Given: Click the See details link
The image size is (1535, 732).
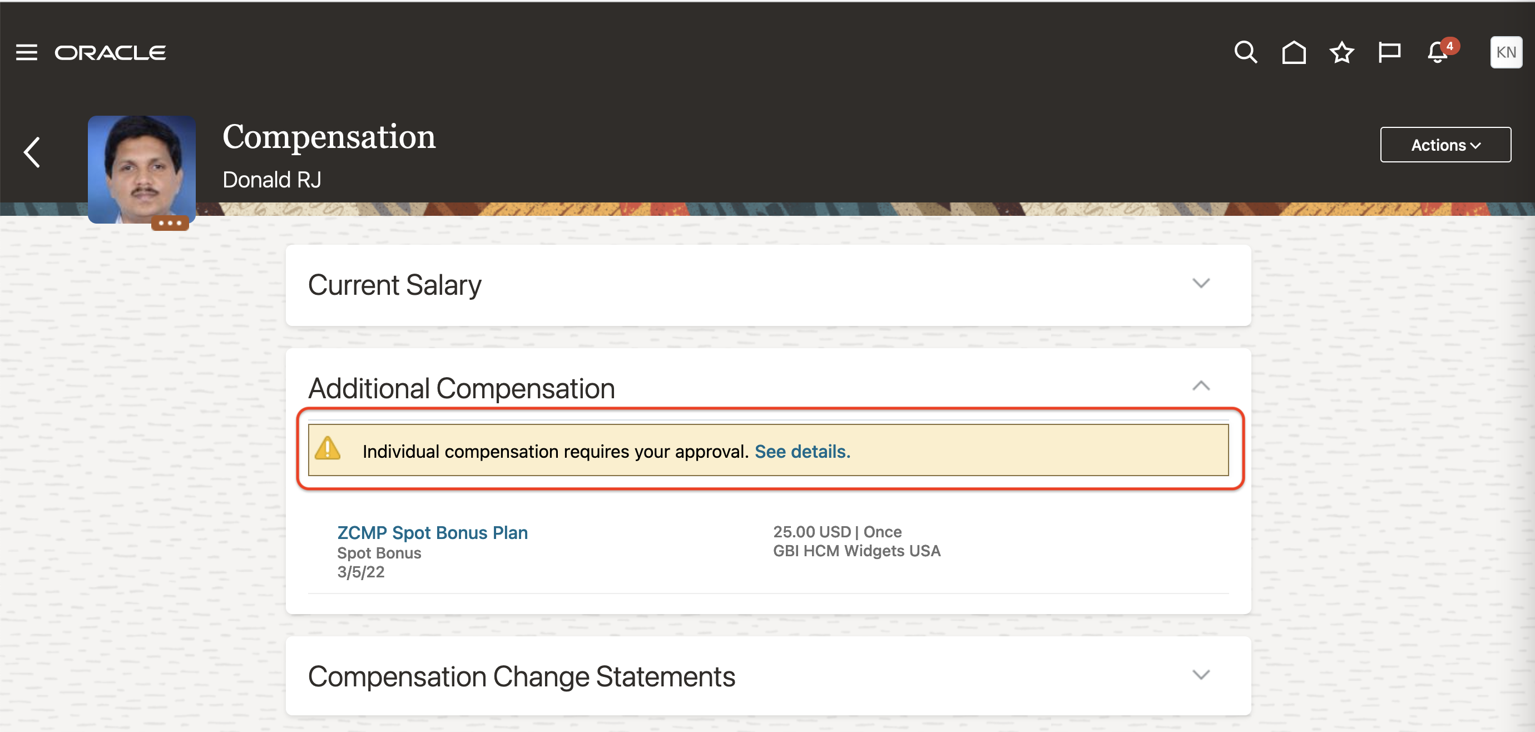Looking at the screenshot, I should click(x=802, y=452).
